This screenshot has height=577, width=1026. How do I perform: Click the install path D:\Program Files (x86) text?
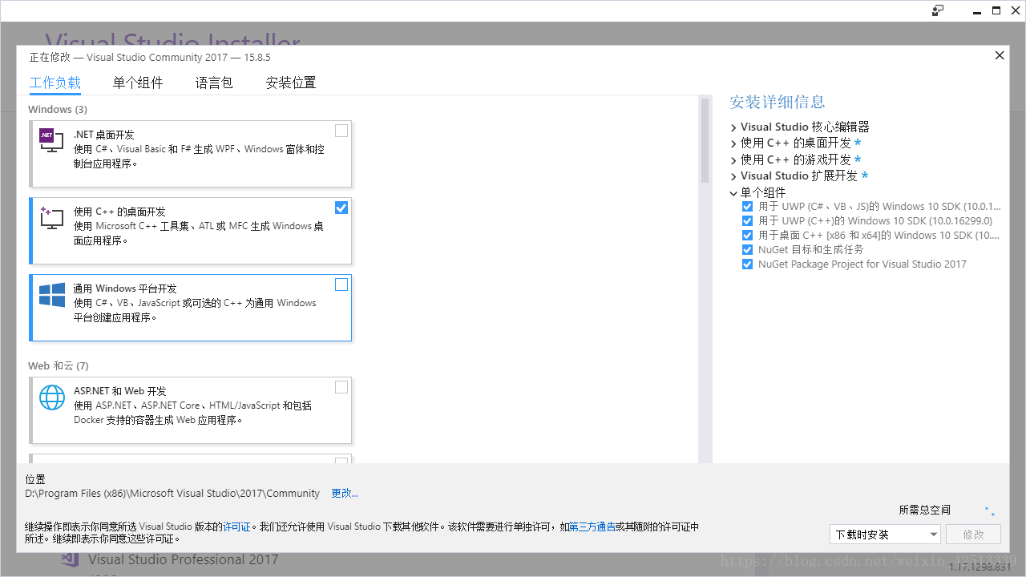click(x=172, y=494)
